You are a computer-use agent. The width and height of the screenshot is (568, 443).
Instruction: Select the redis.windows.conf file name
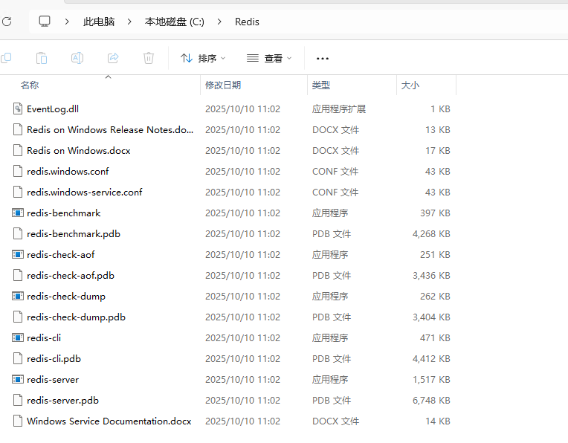pyautogui.click(x=68, y=172)
